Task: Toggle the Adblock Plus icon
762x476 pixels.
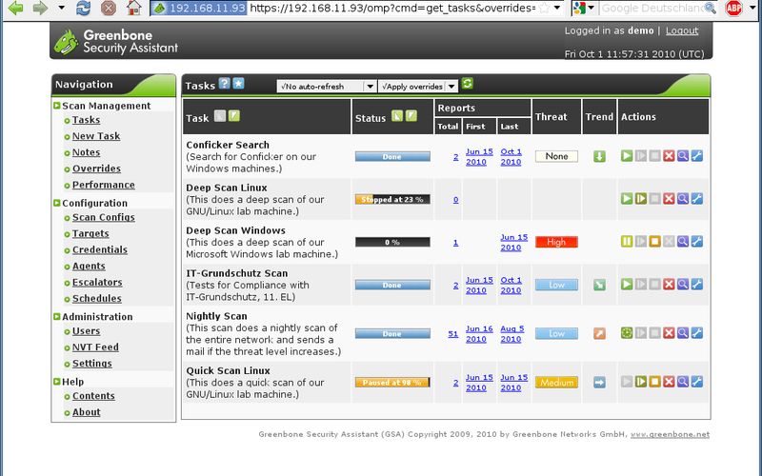Action: [734, 9]
